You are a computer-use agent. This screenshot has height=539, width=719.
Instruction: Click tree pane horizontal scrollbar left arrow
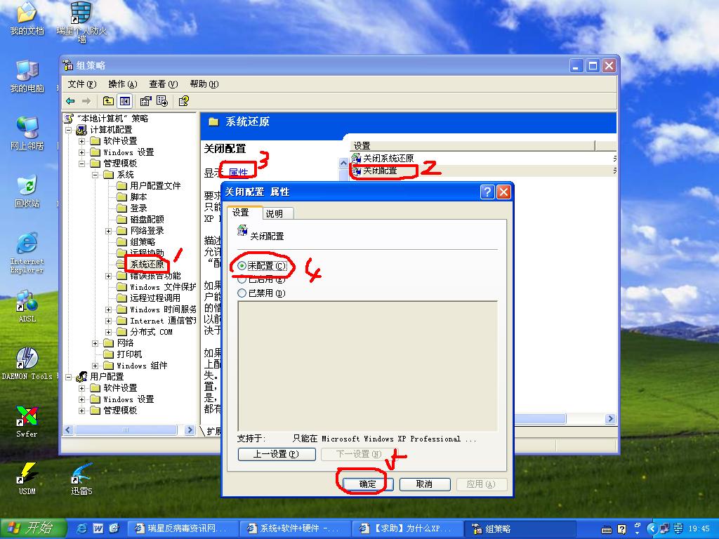69,430
